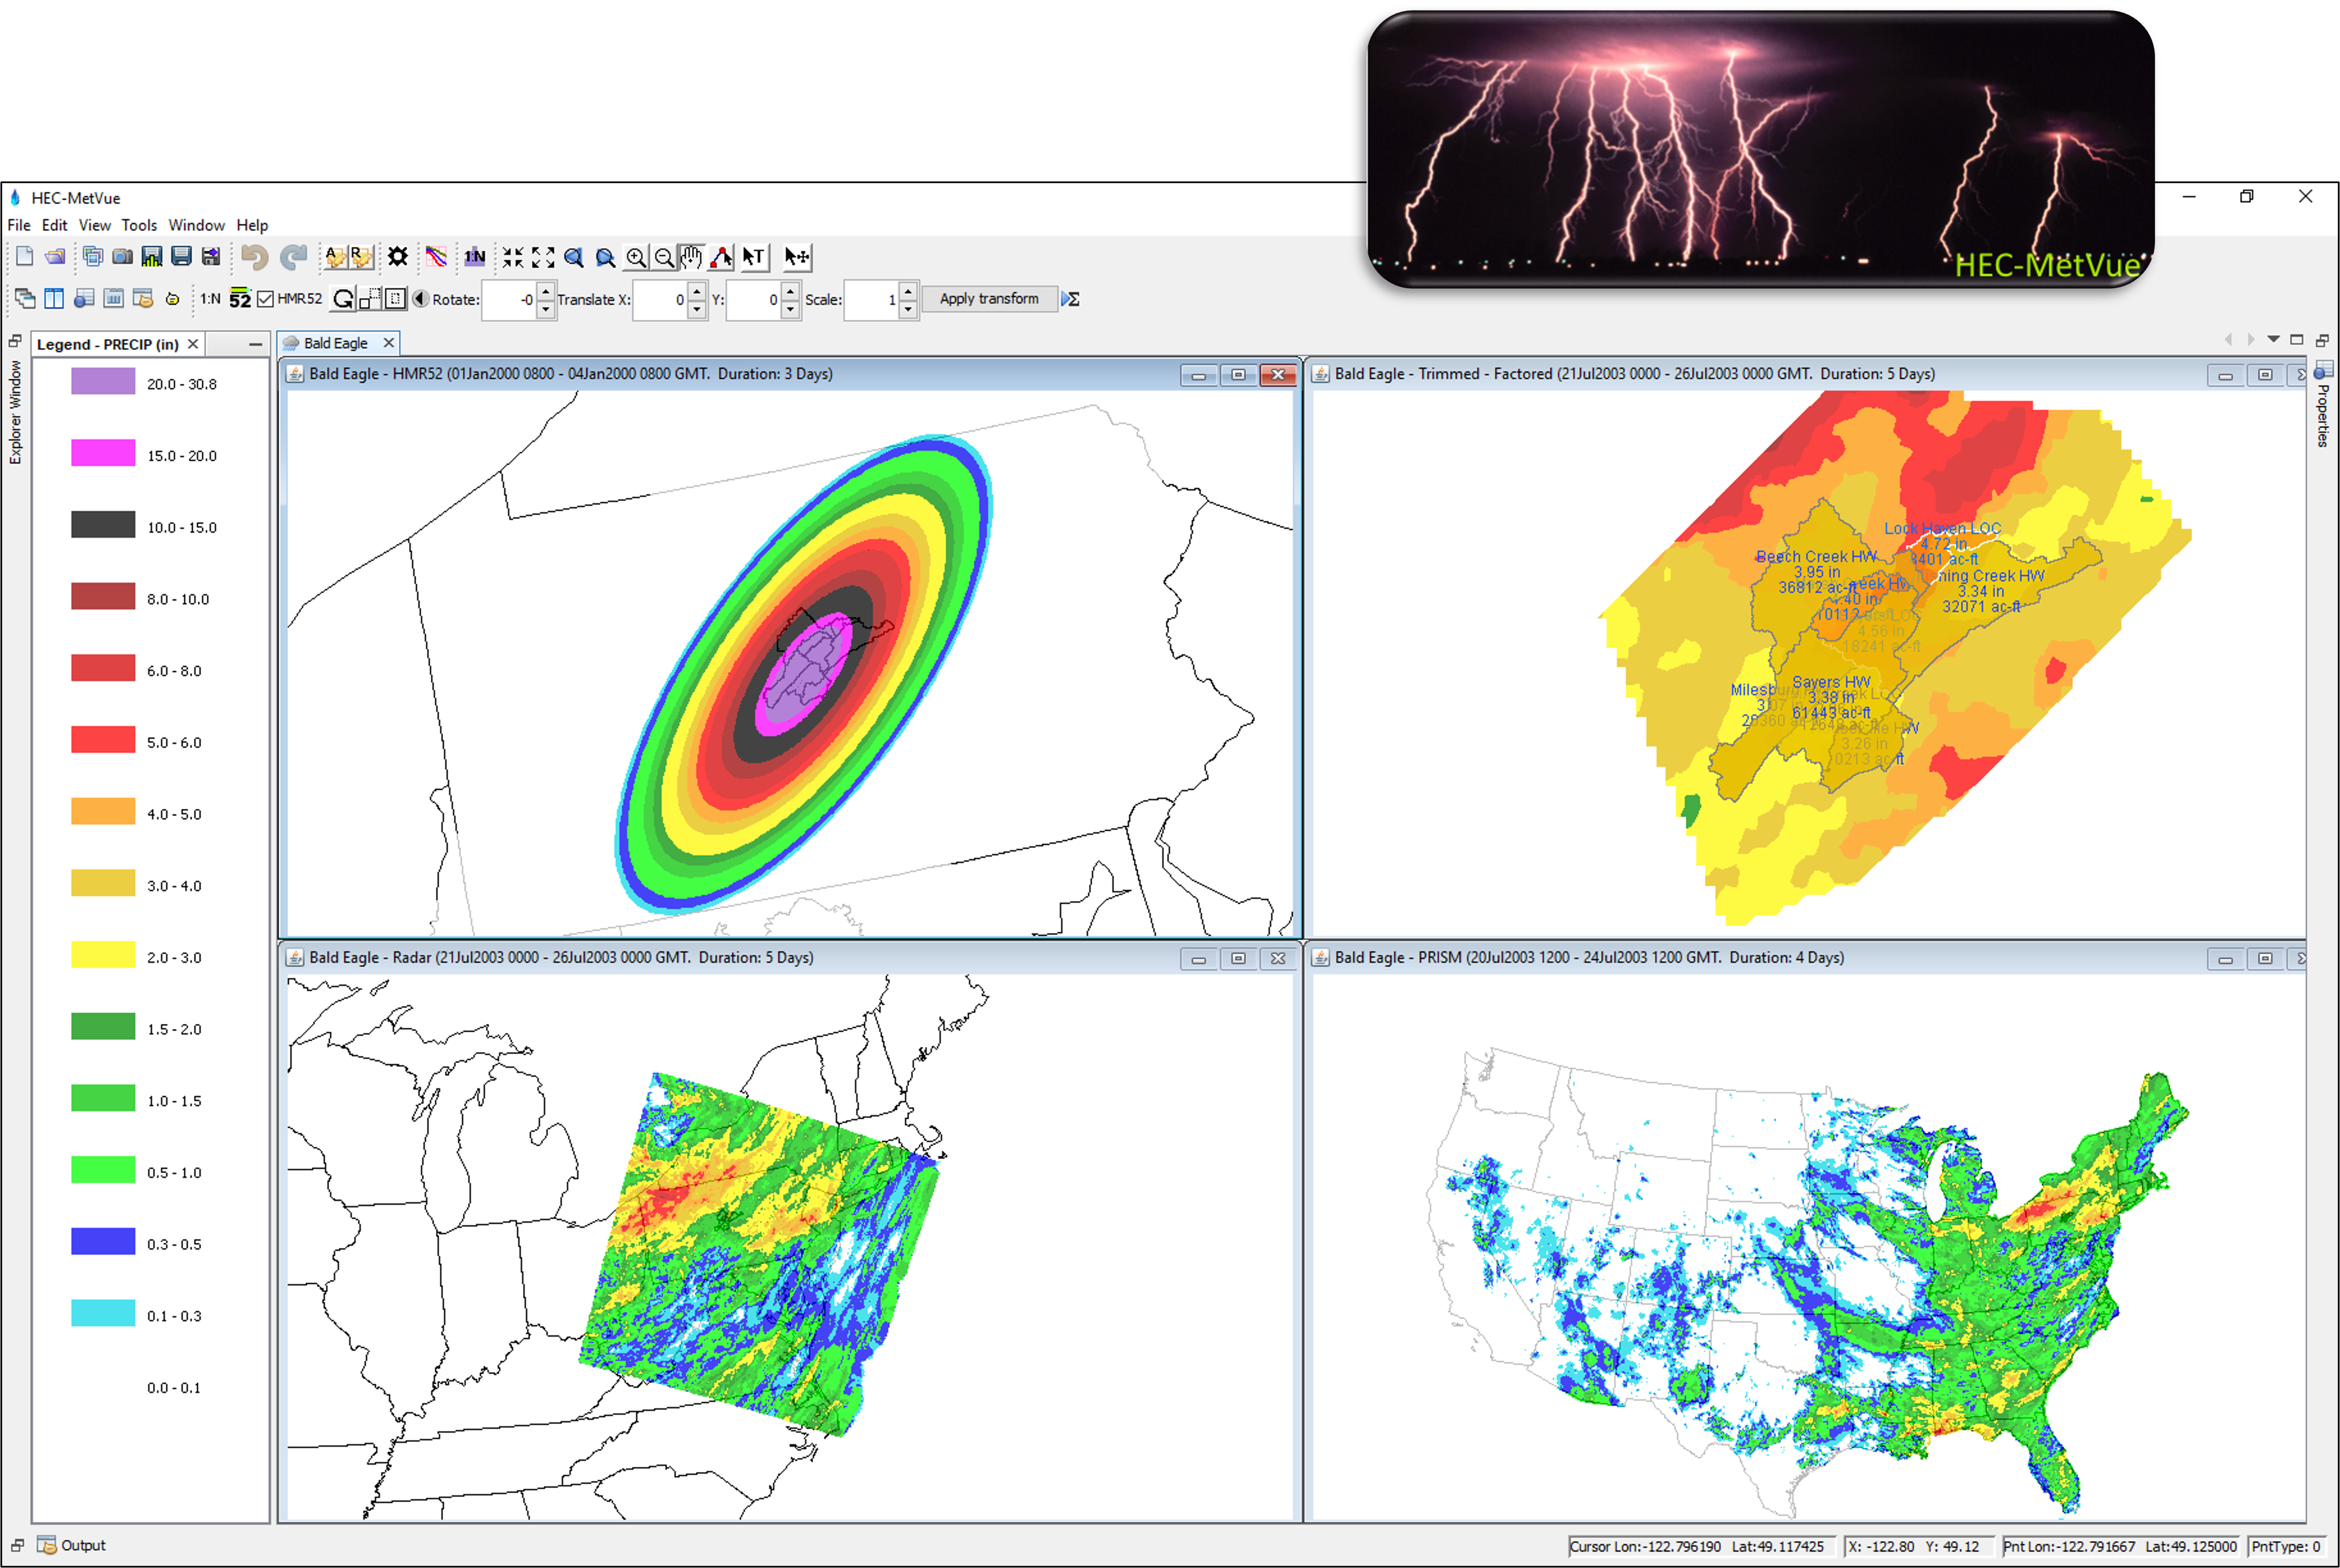
Task: Click into the Scale input field
Action: click(871, 299)
